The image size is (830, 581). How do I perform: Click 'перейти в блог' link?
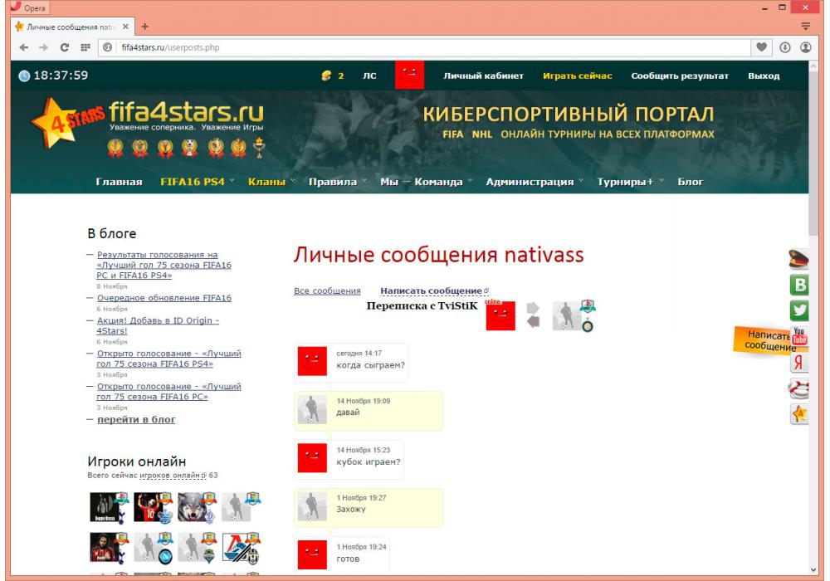pyautogui.click(x=136, y=420)
